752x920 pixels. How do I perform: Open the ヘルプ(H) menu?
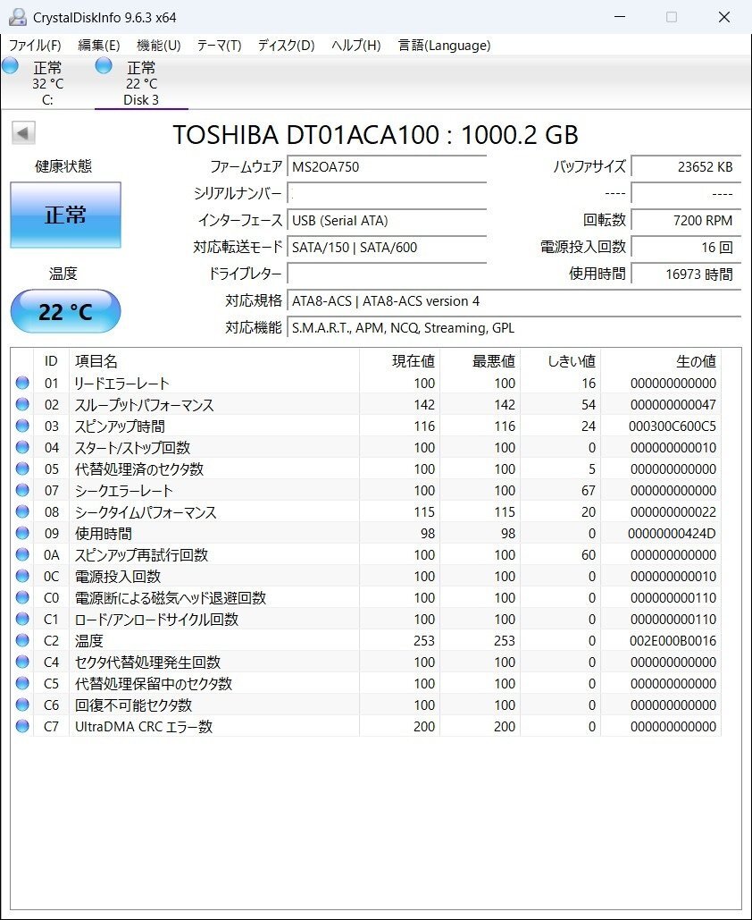pos(355,46)
